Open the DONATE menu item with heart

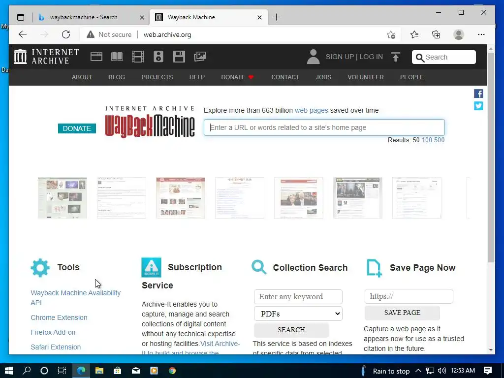238,77
